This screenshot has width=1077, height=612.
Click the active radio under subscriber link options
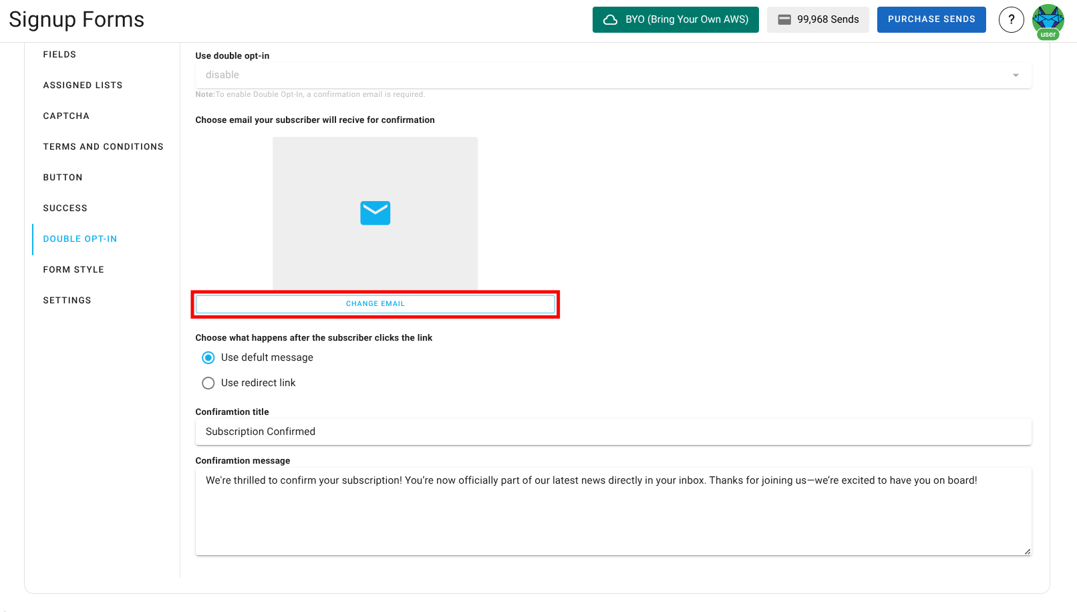[208, 357]
